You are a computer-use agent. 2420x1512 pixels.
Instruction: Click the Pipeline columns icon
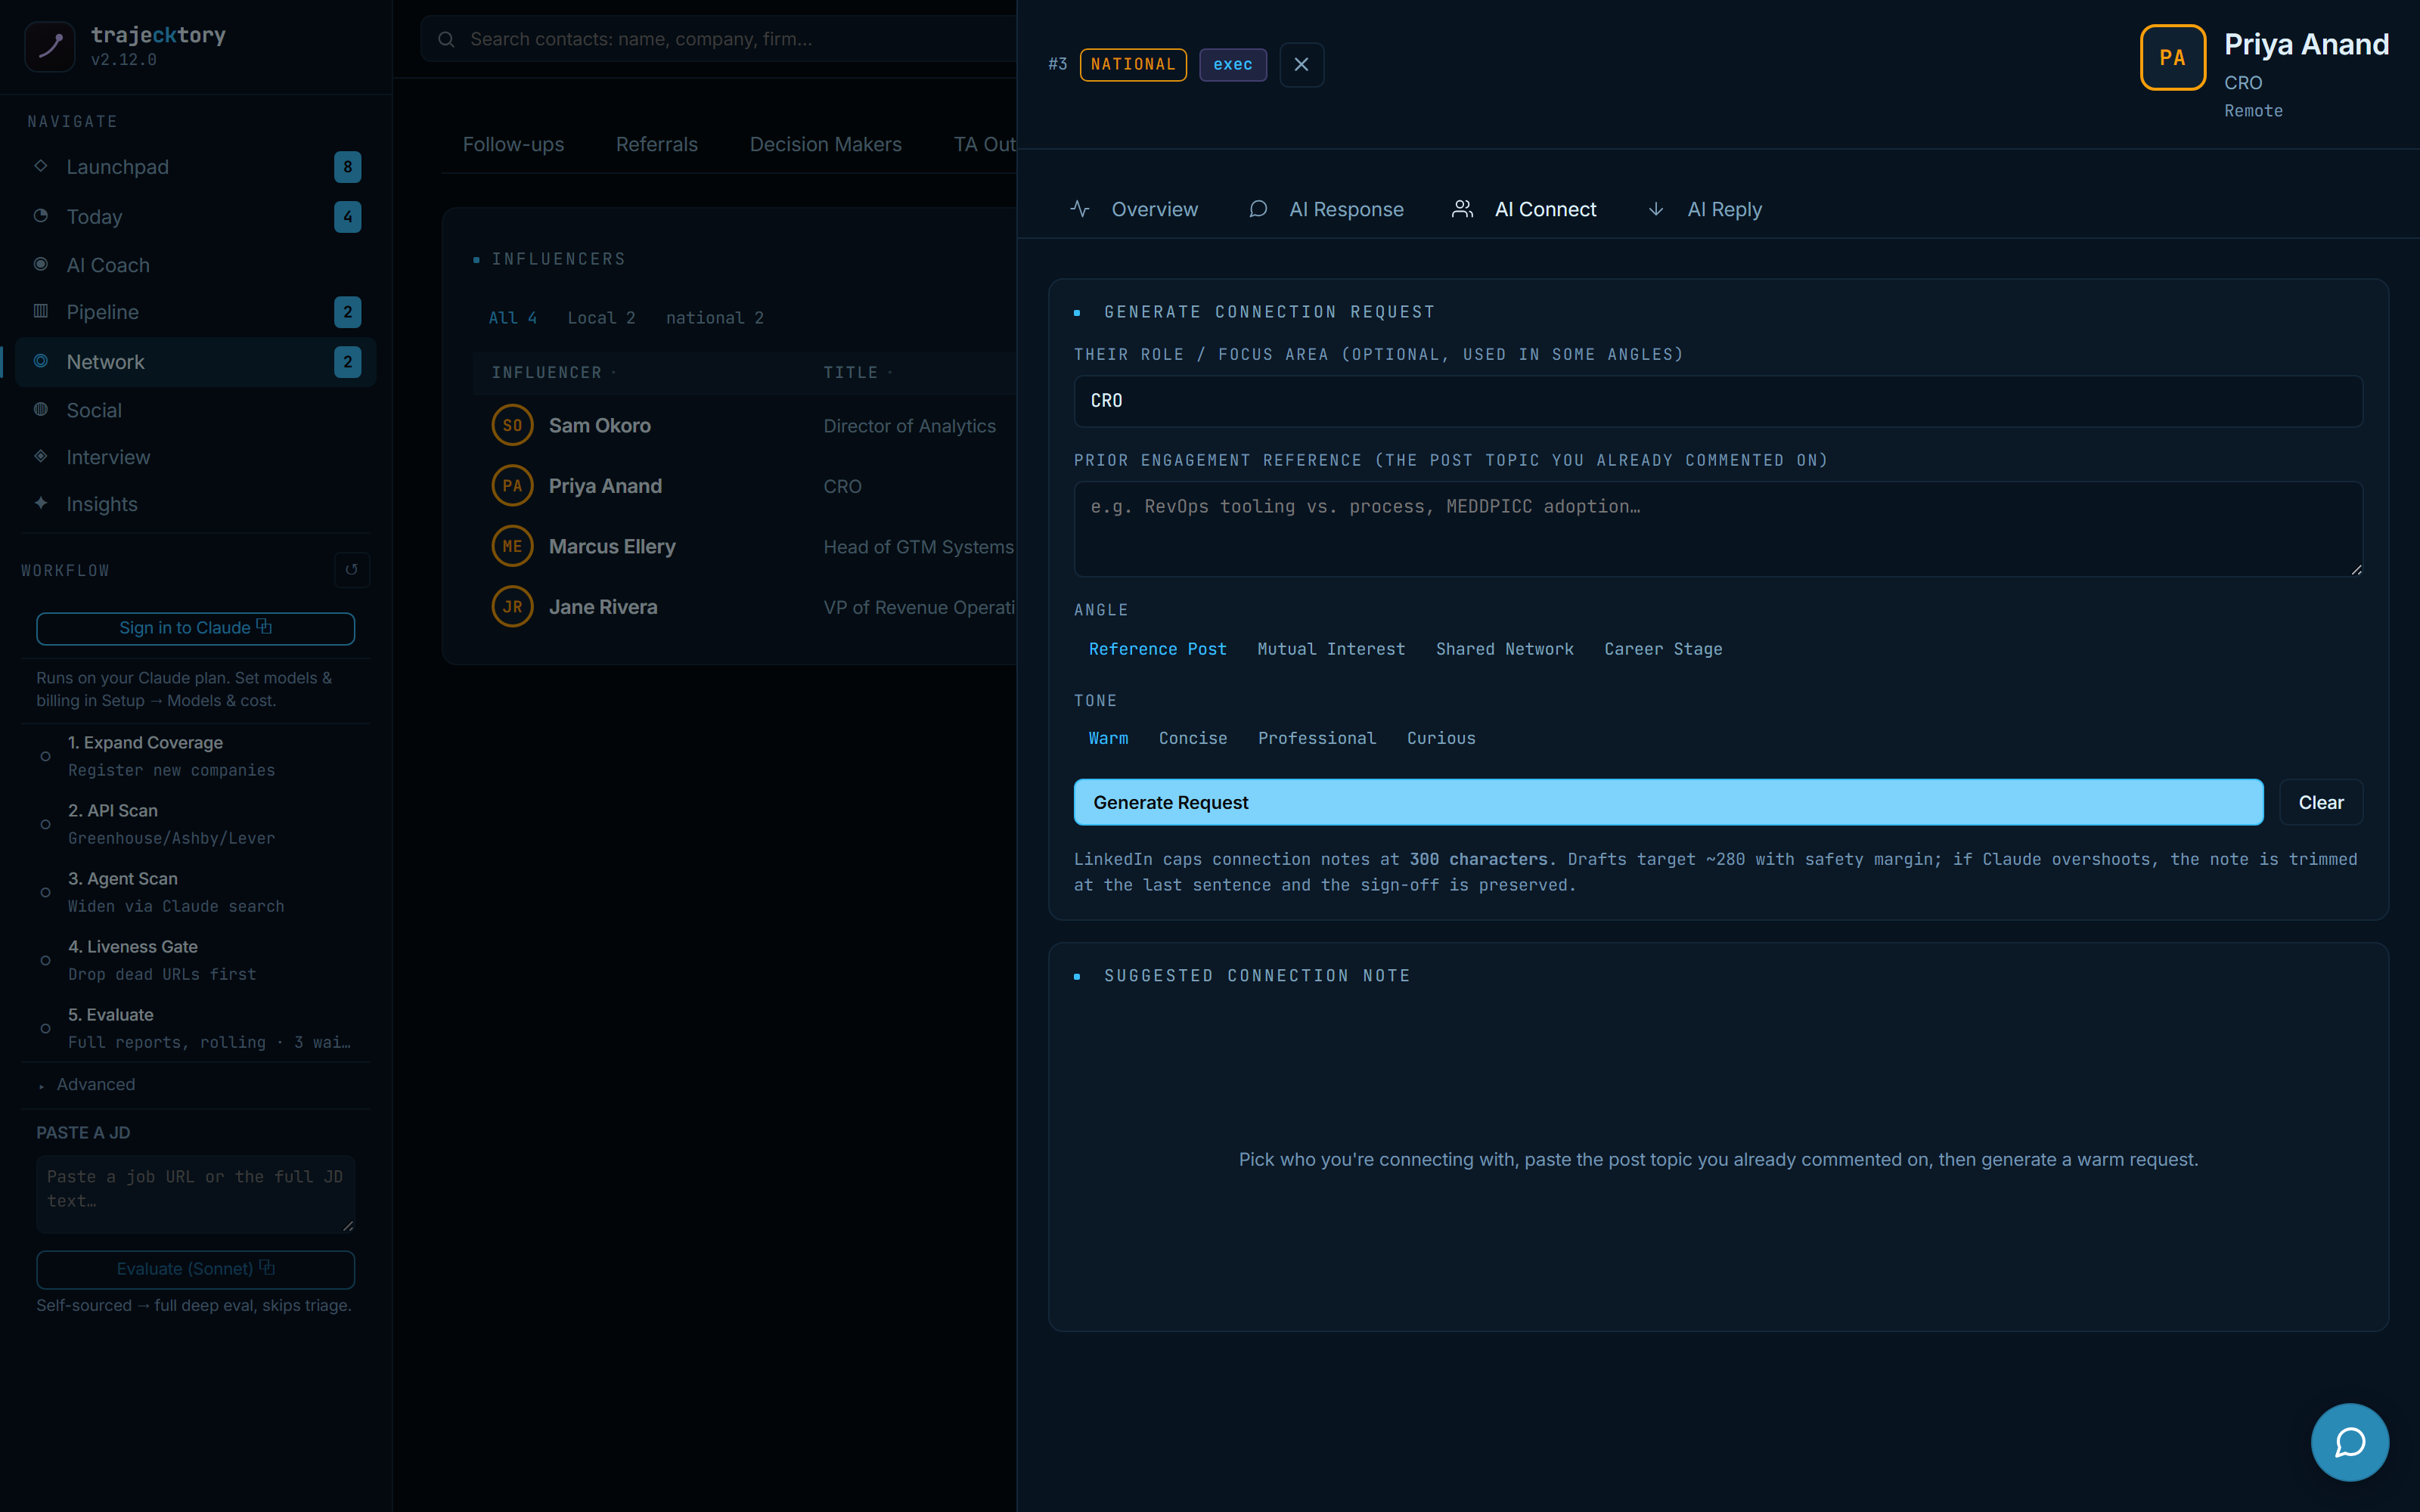pyautogui.click(x=41, y=311)
